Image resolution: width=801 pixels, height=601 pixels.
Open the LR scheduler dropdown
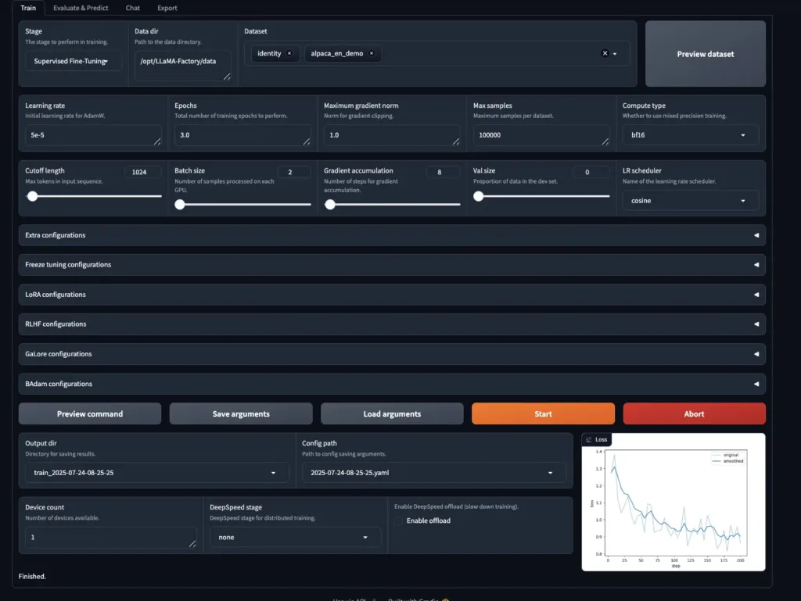pyautogui.click(x=691, y=201)
